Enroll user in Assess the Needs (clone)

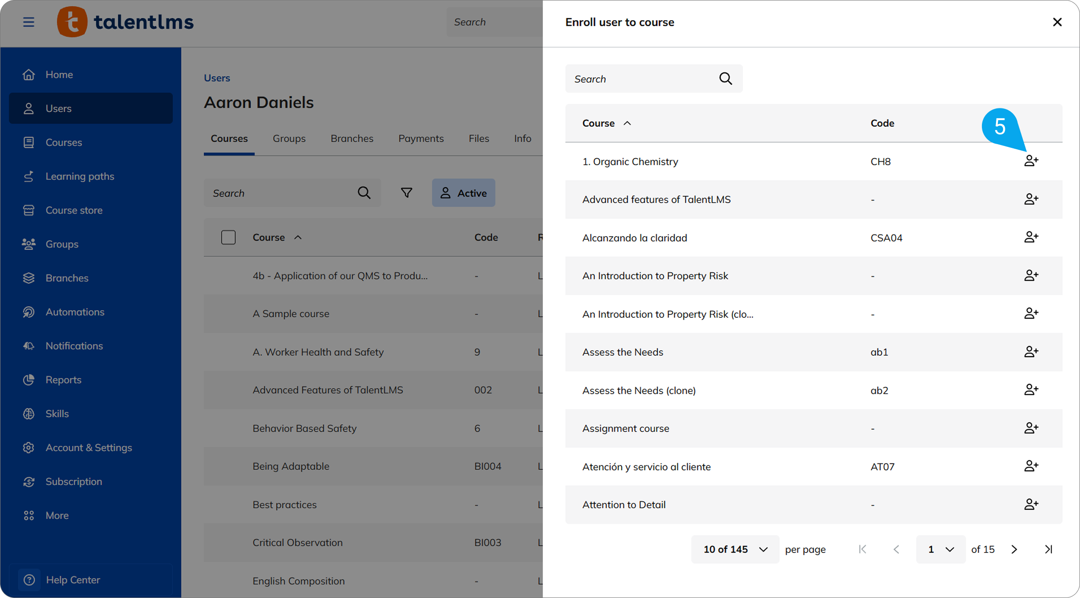tap(1031, 390)
